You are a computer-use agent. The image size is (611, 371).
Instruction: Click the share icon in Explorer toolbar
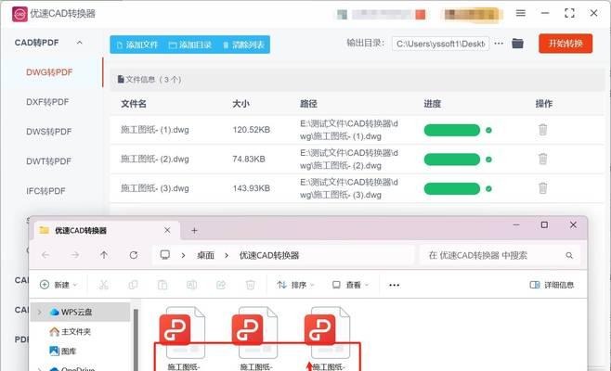coord(221,285)
